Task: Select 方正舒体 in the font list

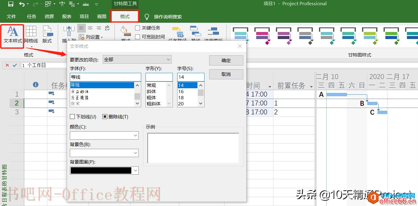Action: coord(102,92)
